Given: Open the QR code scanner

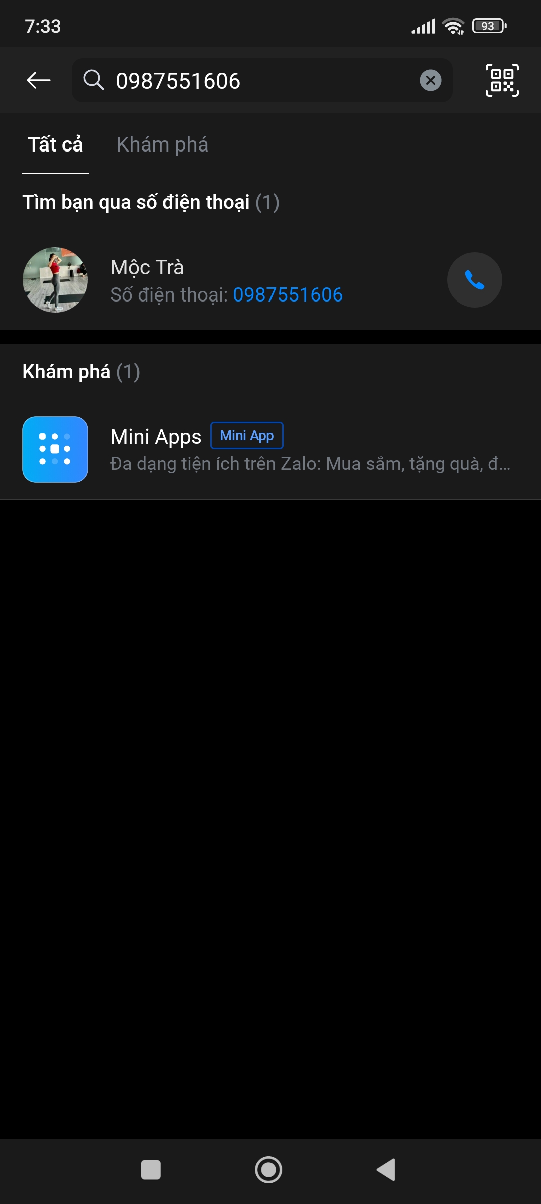Looking at the screenshot, I should point(502,80).
